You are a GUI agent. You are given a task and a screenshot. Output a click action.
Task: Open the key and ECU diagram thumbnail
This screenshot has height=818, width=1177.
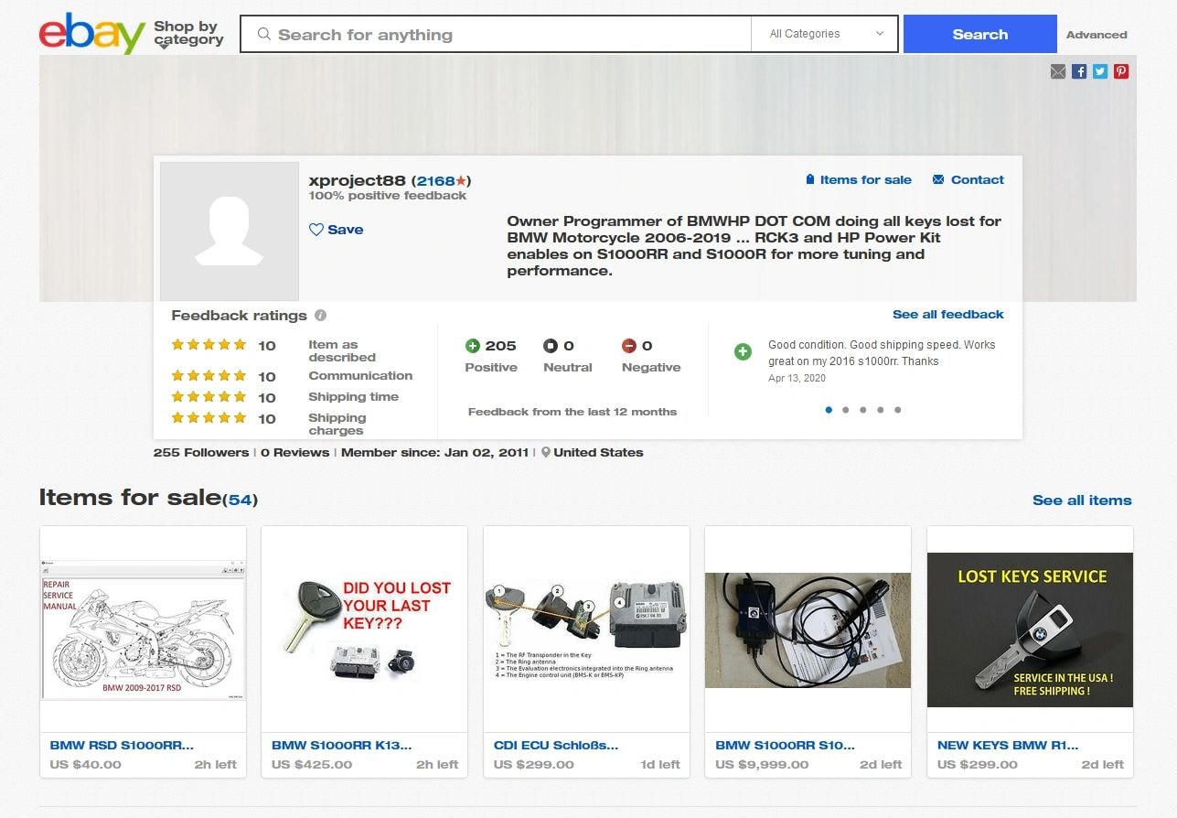click(x=586, y=629)
